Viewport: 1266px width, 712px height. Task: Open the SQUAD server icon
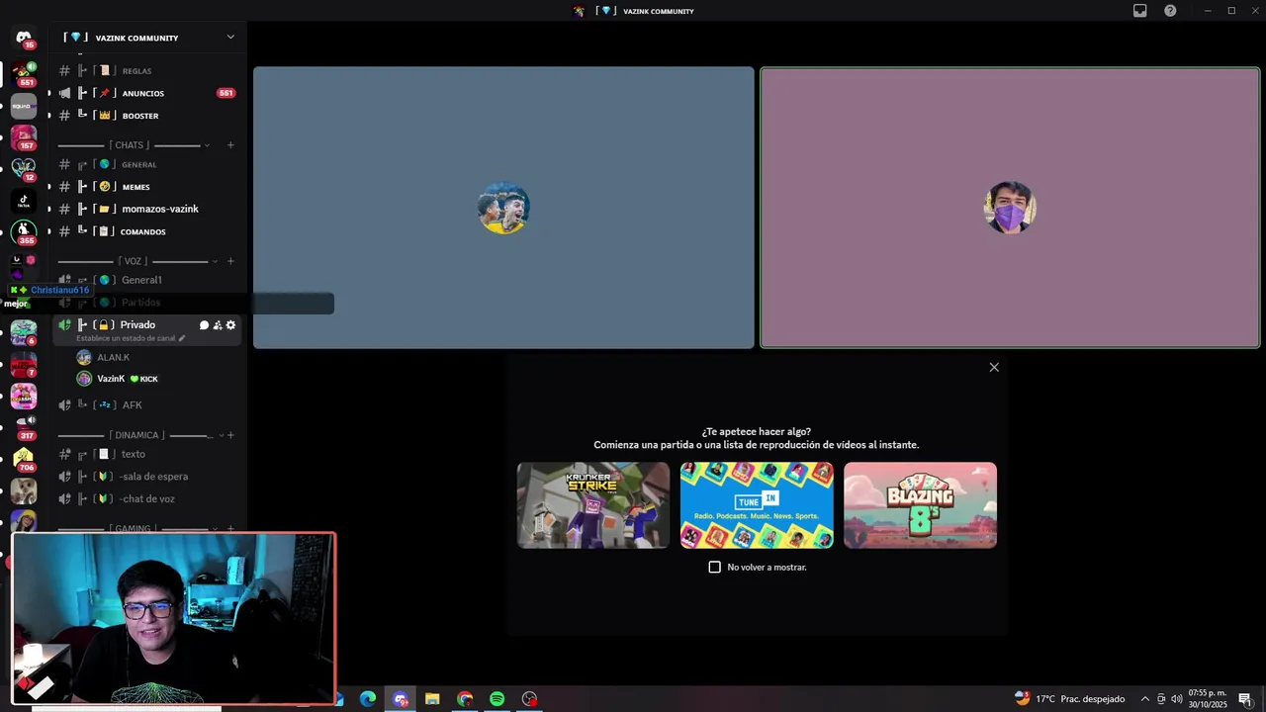tap(24, 106)
